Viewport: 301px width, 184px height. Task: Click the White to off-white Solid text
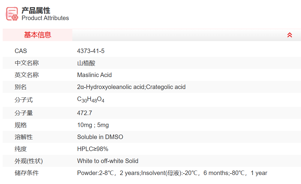(107, 161)
